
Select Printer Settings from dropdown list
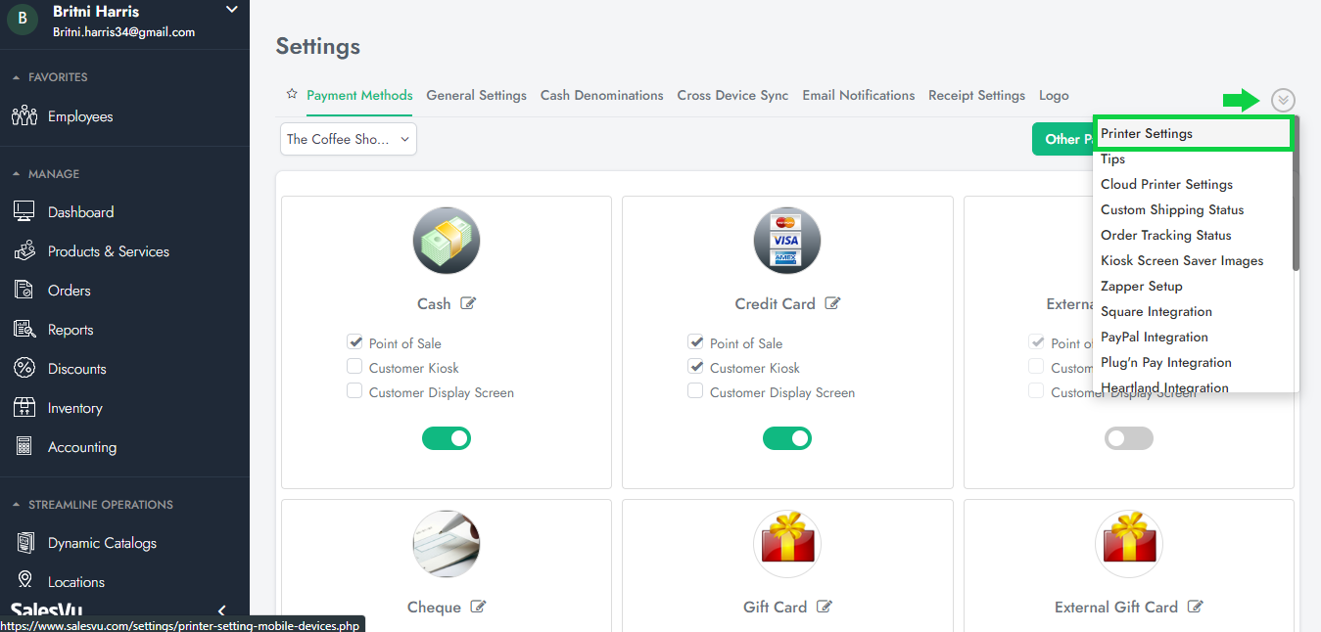point(1147,134)
